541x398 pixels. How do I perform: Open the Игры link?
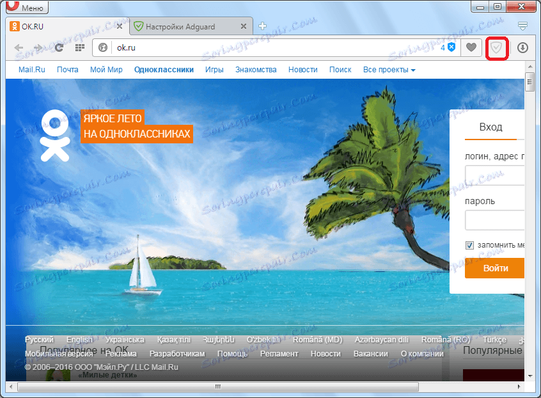point(214,70)
